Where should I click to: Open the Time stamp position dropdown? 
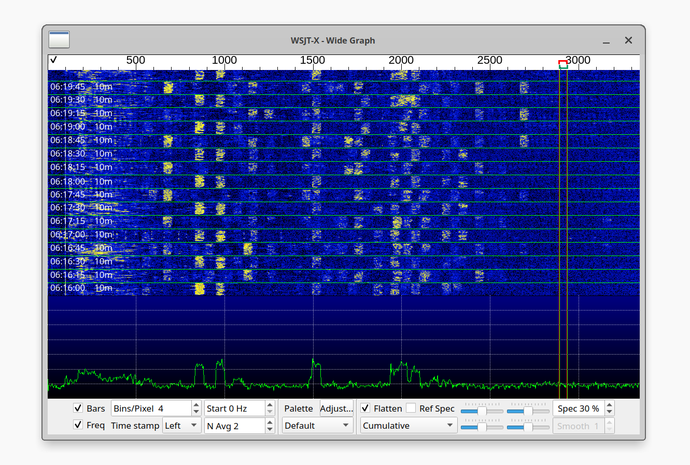click(x=182, y=426)
